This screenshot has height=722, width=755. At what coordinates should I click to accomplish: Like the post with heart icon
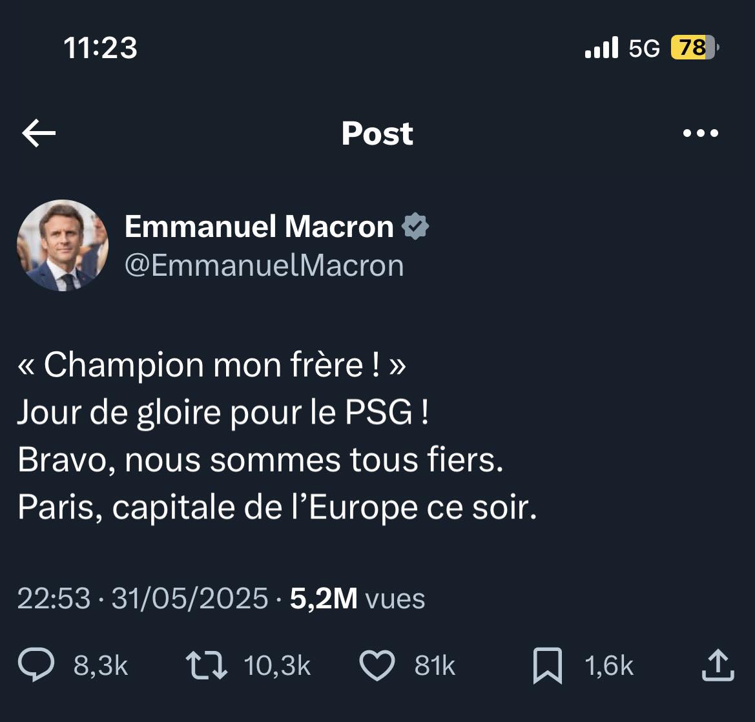[377, 665]
